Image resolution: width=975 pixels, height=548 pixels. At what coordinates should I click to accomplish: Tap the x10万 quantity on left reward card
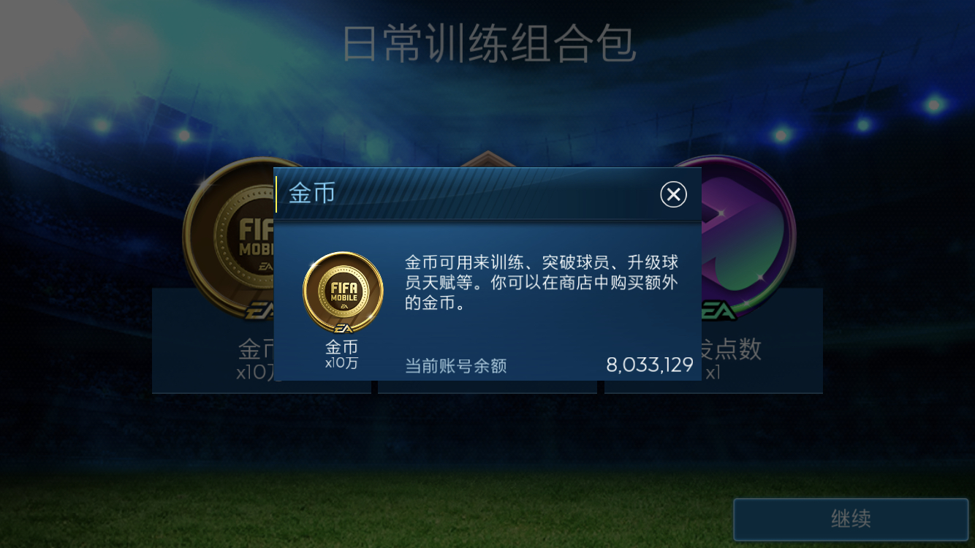255,373
